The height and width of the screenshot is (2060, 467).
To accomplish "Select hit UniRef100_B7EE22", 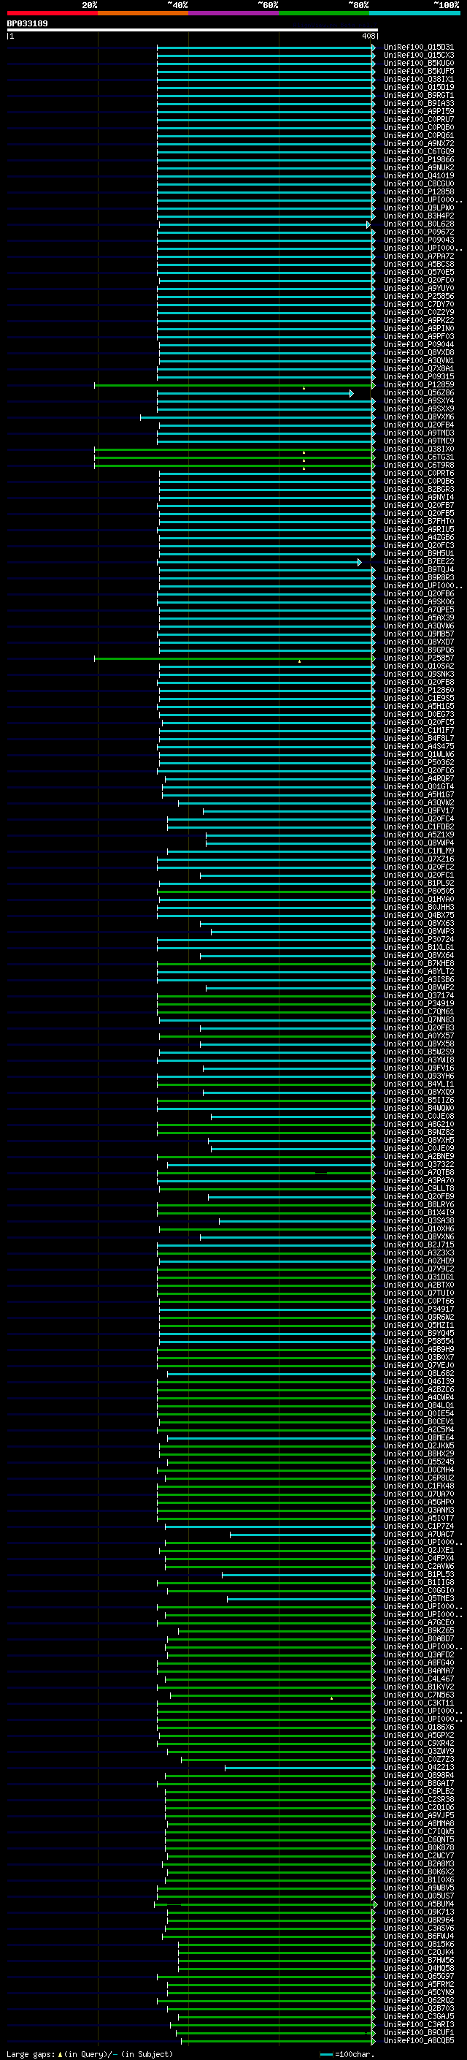I will (x=418, y=561).
